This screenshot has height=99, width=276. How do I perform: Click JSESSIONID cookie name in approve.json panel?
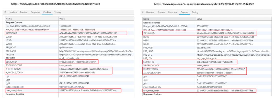(x=149, y=33)
